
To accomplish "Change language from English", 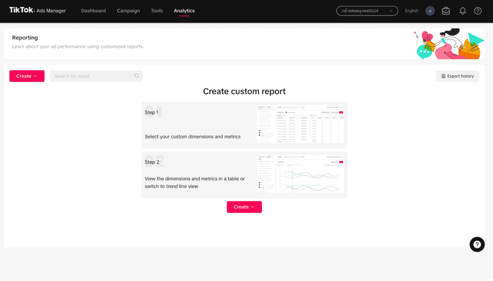I will (x=412, y=11).
